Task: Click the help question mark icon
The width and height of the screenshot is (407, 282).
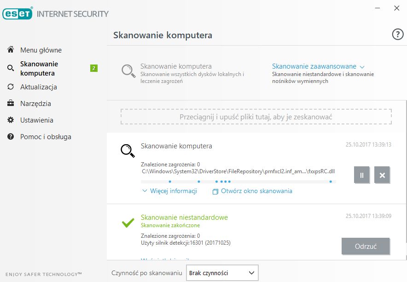Action: click(397, 35)
